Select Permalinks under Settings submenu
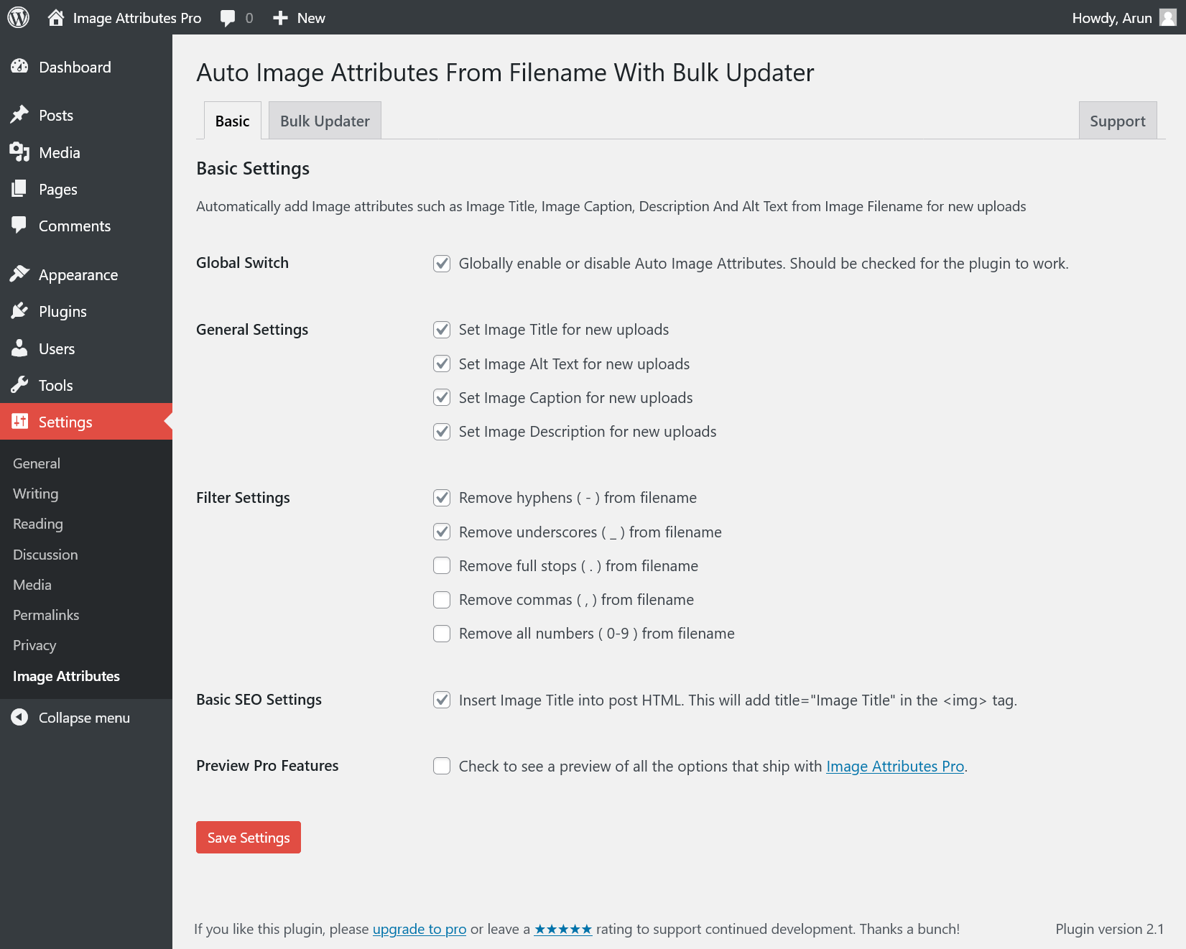Image resolution: width=1186 pixels, height=949 pixels. coord(46,615)
